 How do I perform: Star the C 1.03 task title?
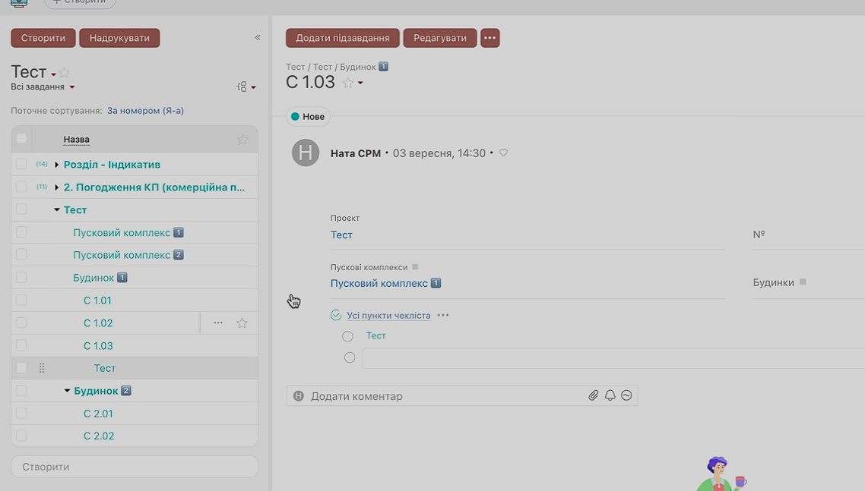pos(348,83)
